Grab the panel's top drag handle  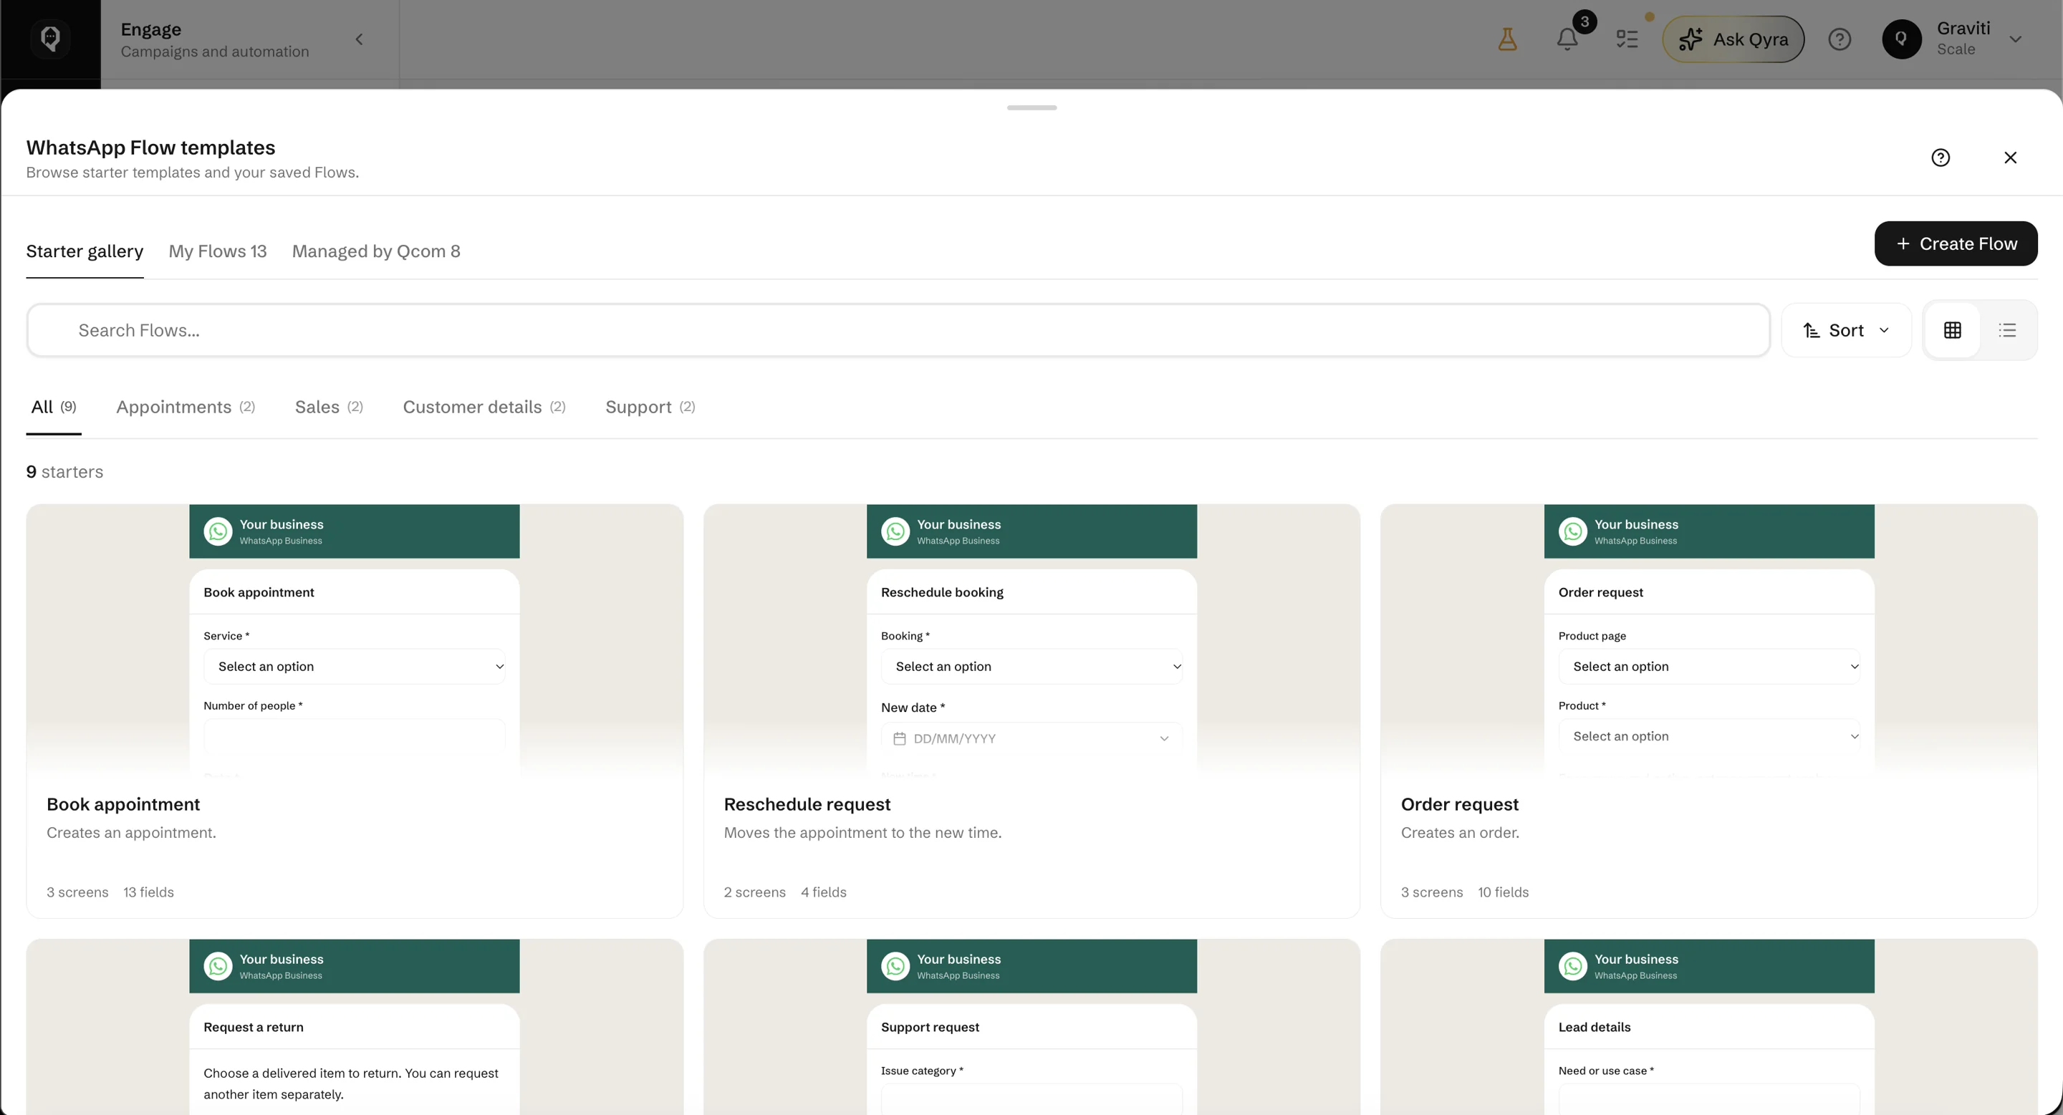pyautogui.click(x=1031, y=107)
